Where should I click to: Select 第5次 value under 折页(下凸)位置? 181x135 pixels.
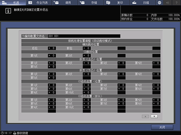[x=52, y=78]
